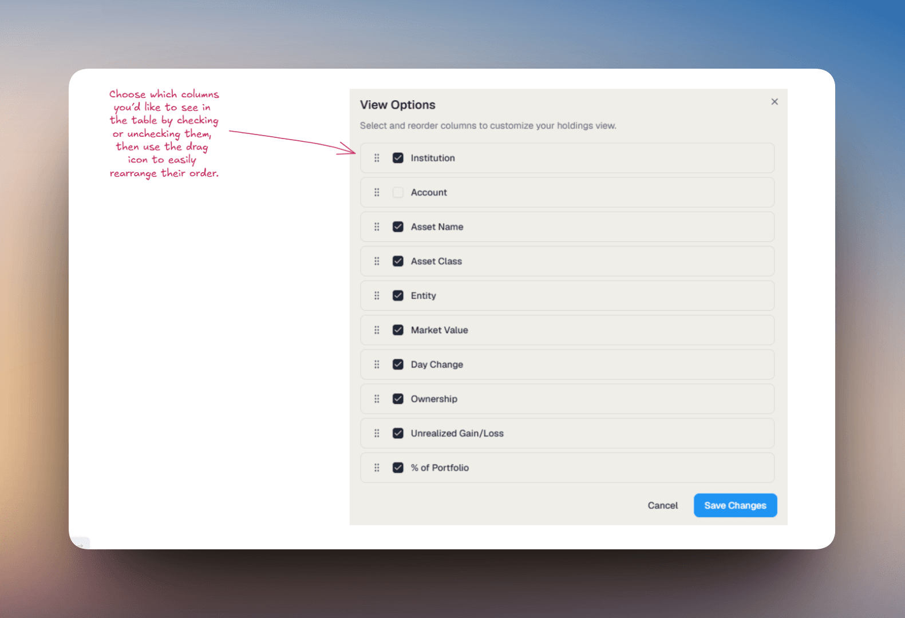Click the Ownership label
The width and height of the screenshot is (905, 618).
[x=434, y=399]
